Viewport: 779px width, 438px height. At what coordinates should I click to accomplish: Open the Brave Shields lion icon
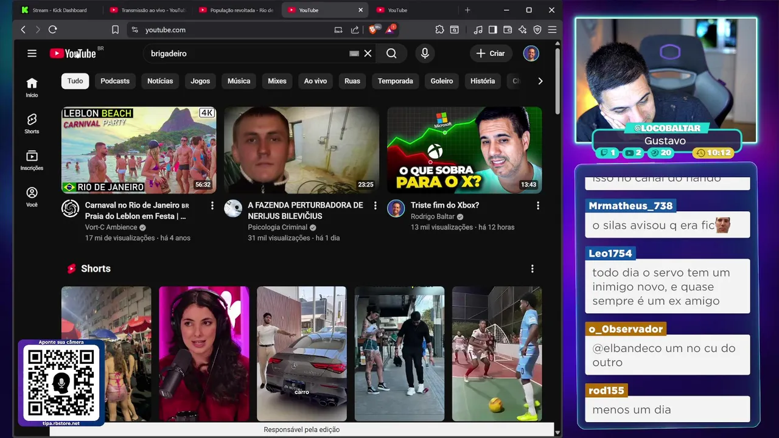click(x=373, y=29)
